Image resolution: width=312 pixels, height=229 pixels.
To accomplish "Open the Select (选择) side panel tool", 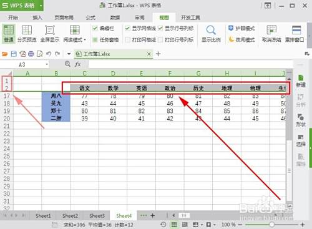I will (x=301, y=140).
